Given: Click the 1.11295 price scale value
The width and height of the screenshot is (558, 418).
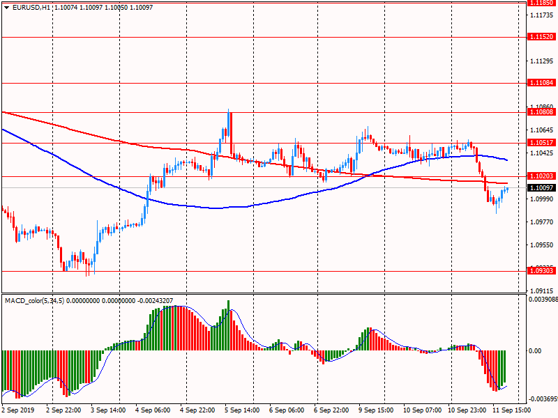Looking at the screenshot, I should pos(542,61).
